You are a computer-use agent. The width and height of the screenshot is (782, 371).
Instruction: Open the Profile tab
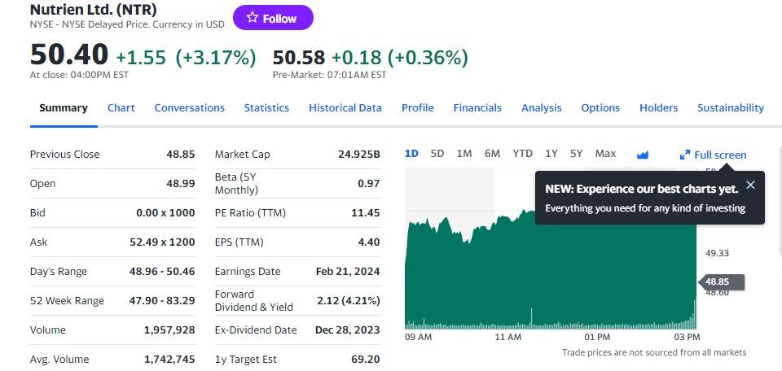(417, 107)
